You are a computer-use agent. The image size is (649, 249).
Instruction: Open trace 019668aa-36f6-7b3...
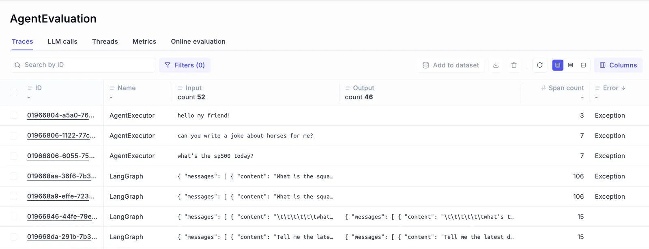(62, 176)
